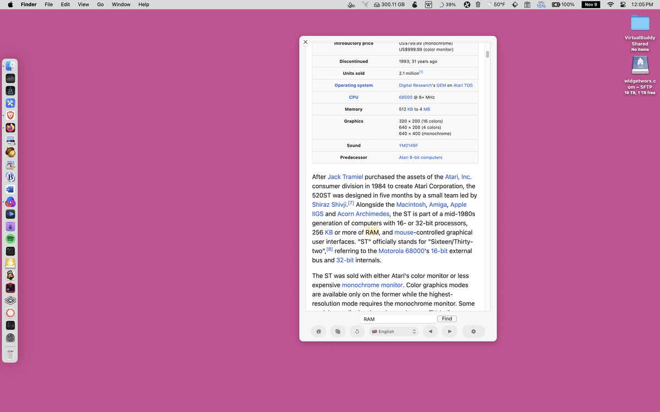Open the File menu

48,4
